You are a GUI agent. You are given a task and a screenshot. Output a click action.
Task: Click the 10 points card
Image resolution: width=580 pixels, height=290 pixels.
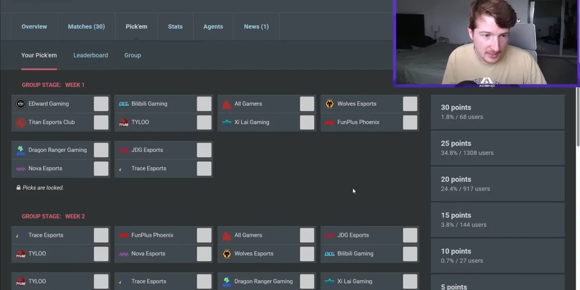click(x=498, y=256)
